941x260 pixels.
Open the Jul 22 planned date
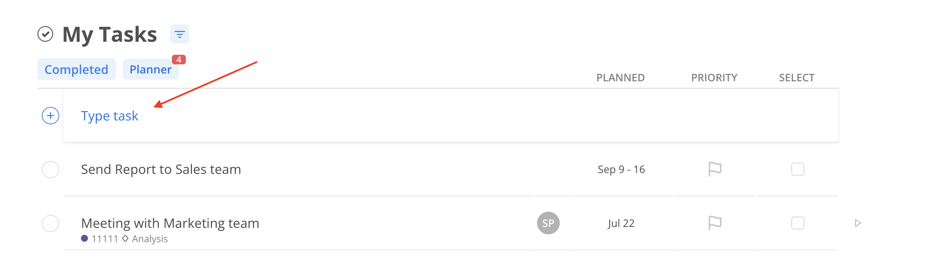[x=621, y=223]
